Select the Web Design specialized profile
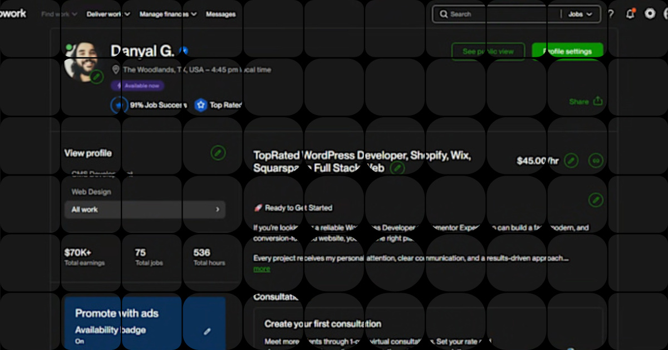668x350 pixels. [91, 192]
